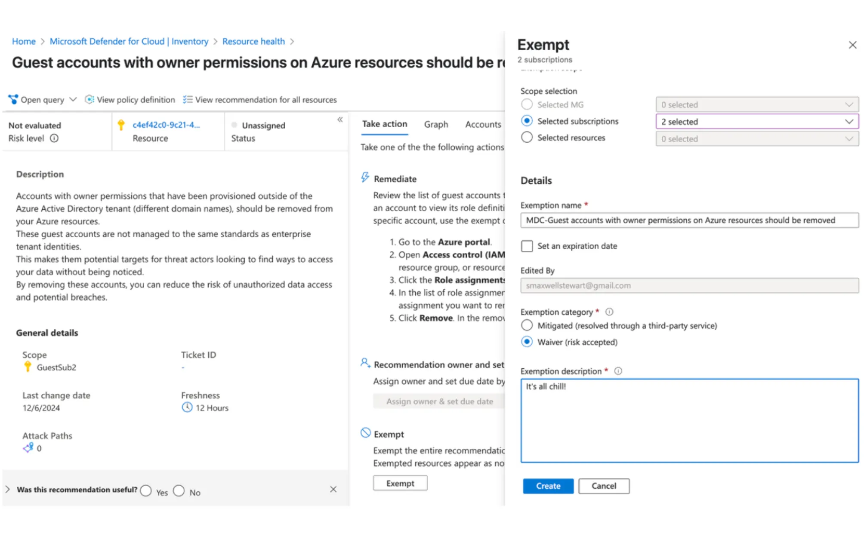Choose Mitigated exemption category
This screenshot has height=539, width=864.
pyautogui.click(x=527, y=325)
